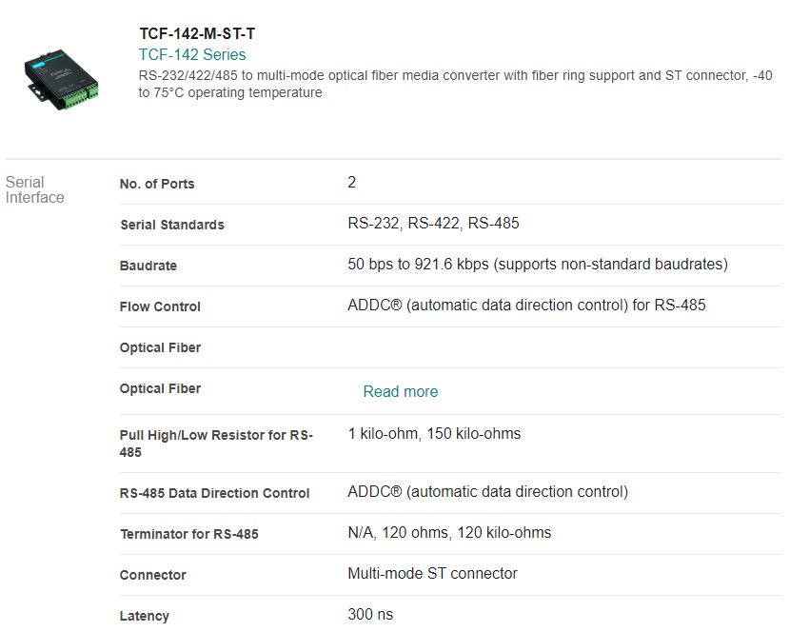Click the Terminator for RS-485 label
Viewport: 790px width, 632px height.
click(188, 534)
